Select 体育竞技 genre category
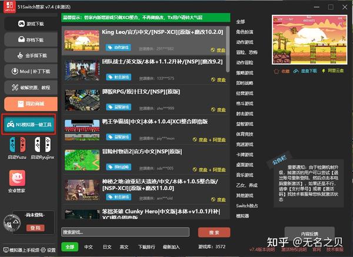The width and height of the screenshot is (353, 257). pos(245,134)
